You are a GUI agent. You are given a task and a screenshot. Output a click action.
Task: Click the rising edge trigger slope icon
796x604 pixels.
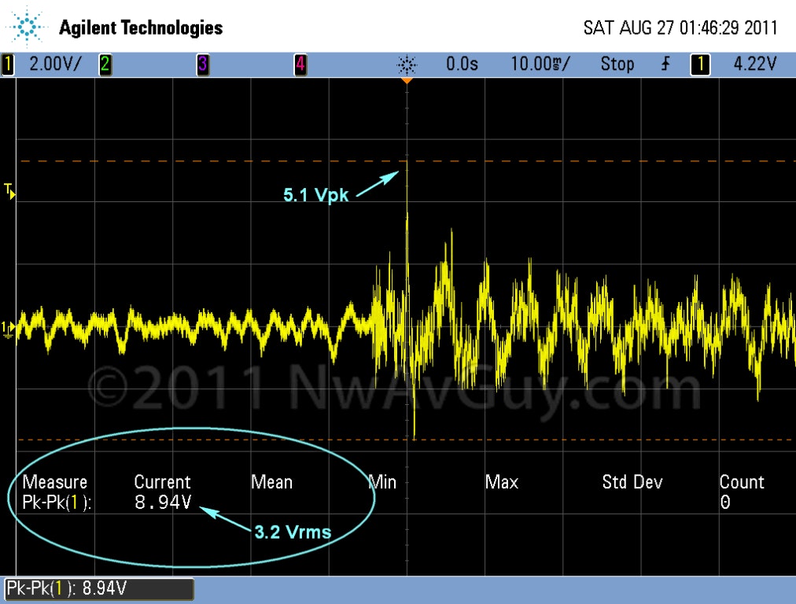pyautogui.click(x=665, y=64)
